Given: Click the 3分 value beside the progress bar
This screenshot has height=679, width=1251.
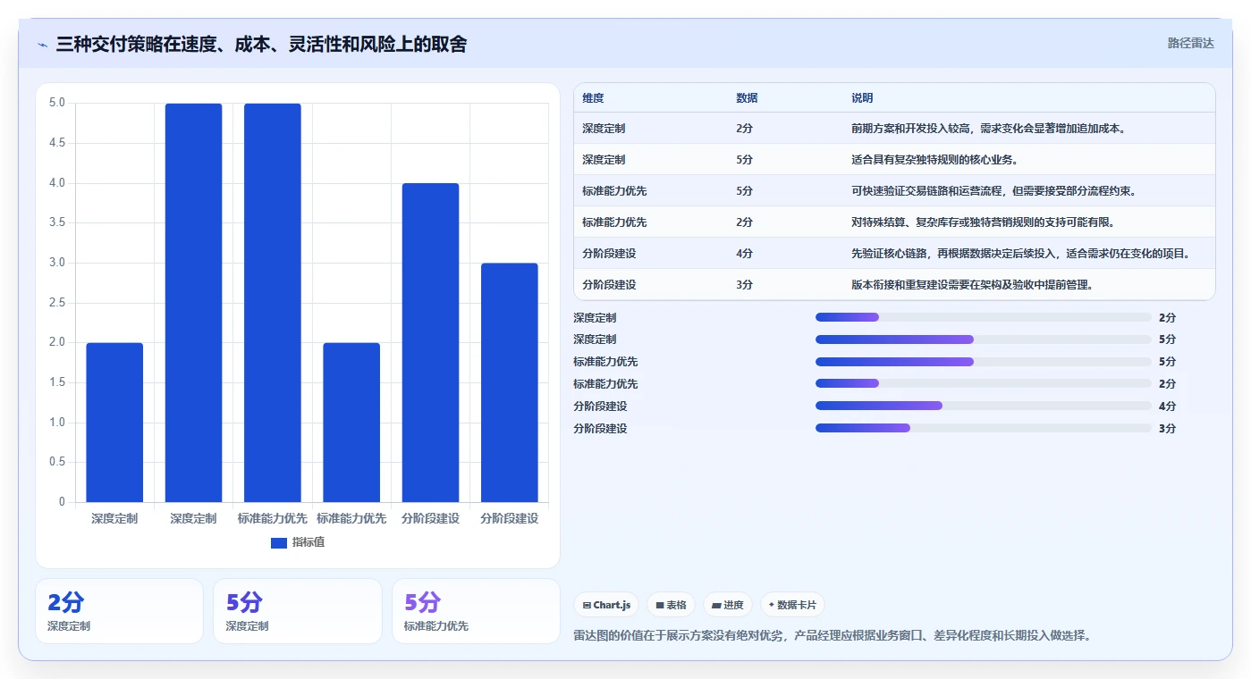Looking at the screenshot, I should [x=1167, y=429].
